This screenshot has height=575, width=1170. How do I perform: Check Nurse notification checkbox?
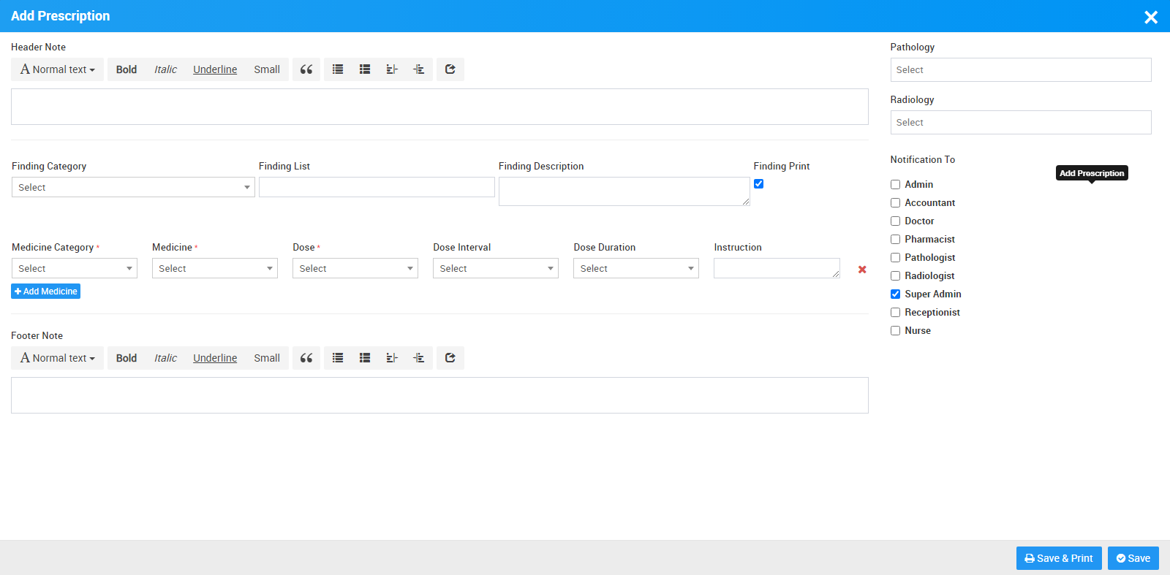tap(895, 331)
